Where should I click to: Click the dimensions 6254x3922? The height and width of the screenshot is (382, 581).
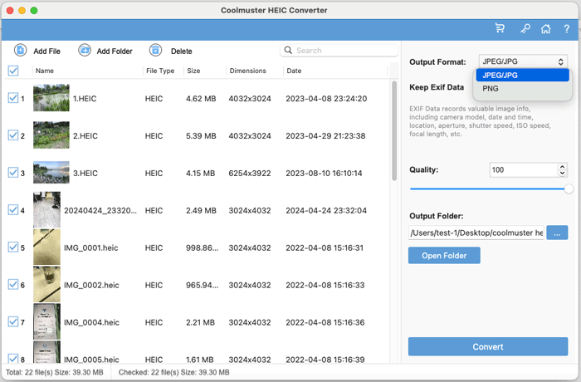coord(250,174)
